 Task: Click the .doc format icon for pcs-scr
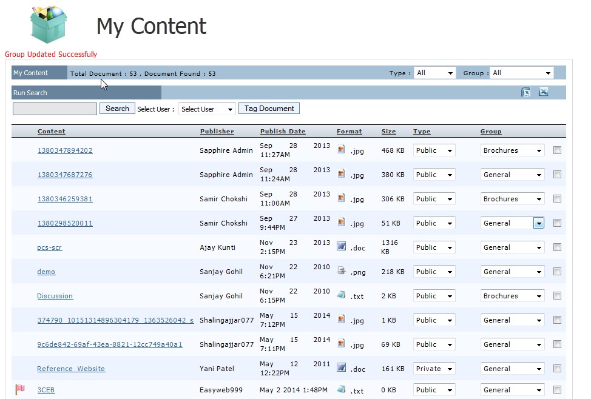(x=342, y=246)
